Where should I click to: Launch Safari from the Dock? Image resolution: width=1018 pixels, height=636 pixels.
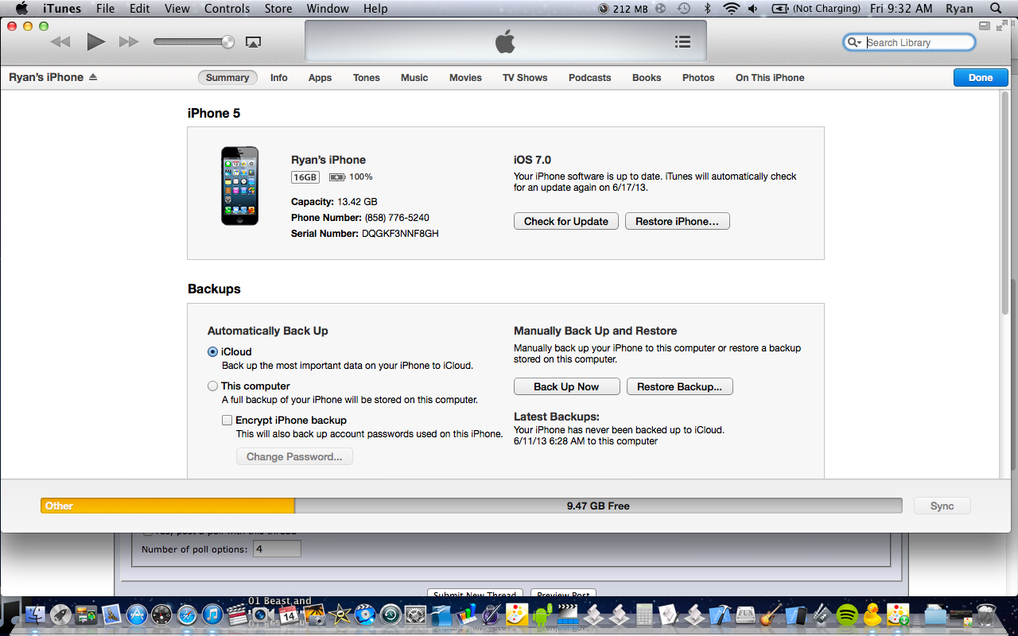(187, 615)
